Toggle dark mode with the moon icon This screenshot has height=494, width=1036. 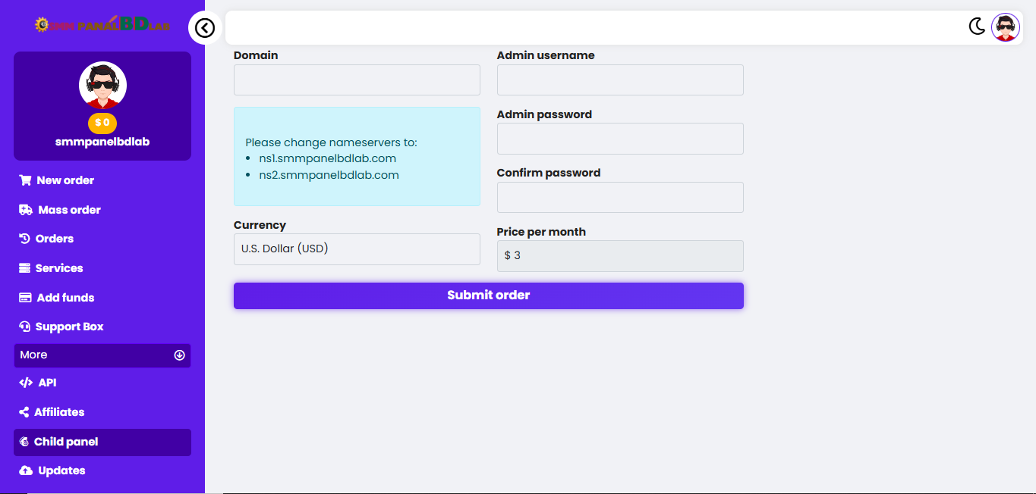(977, 27)
